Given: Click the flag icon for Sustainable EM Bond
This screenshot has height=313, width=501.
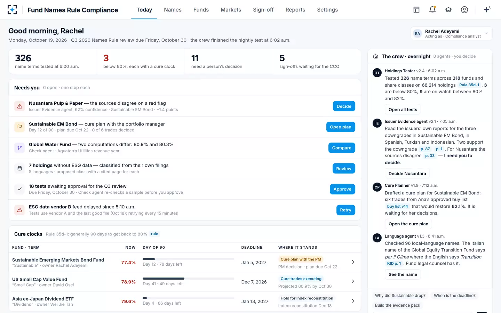Looking at the screenshot, I should [19, 127].
